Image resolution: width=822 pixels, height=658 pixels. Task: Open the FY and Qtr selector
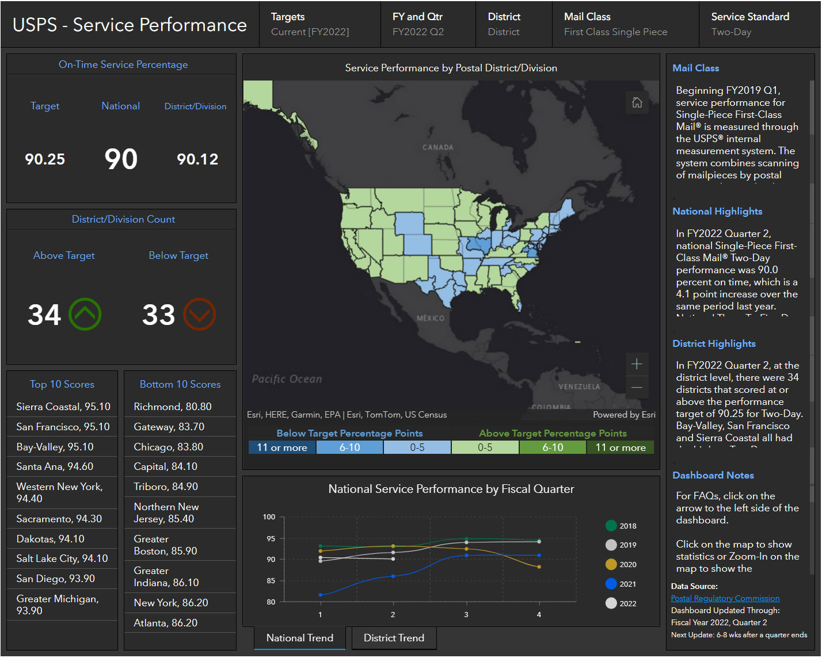tap(428, 24)
